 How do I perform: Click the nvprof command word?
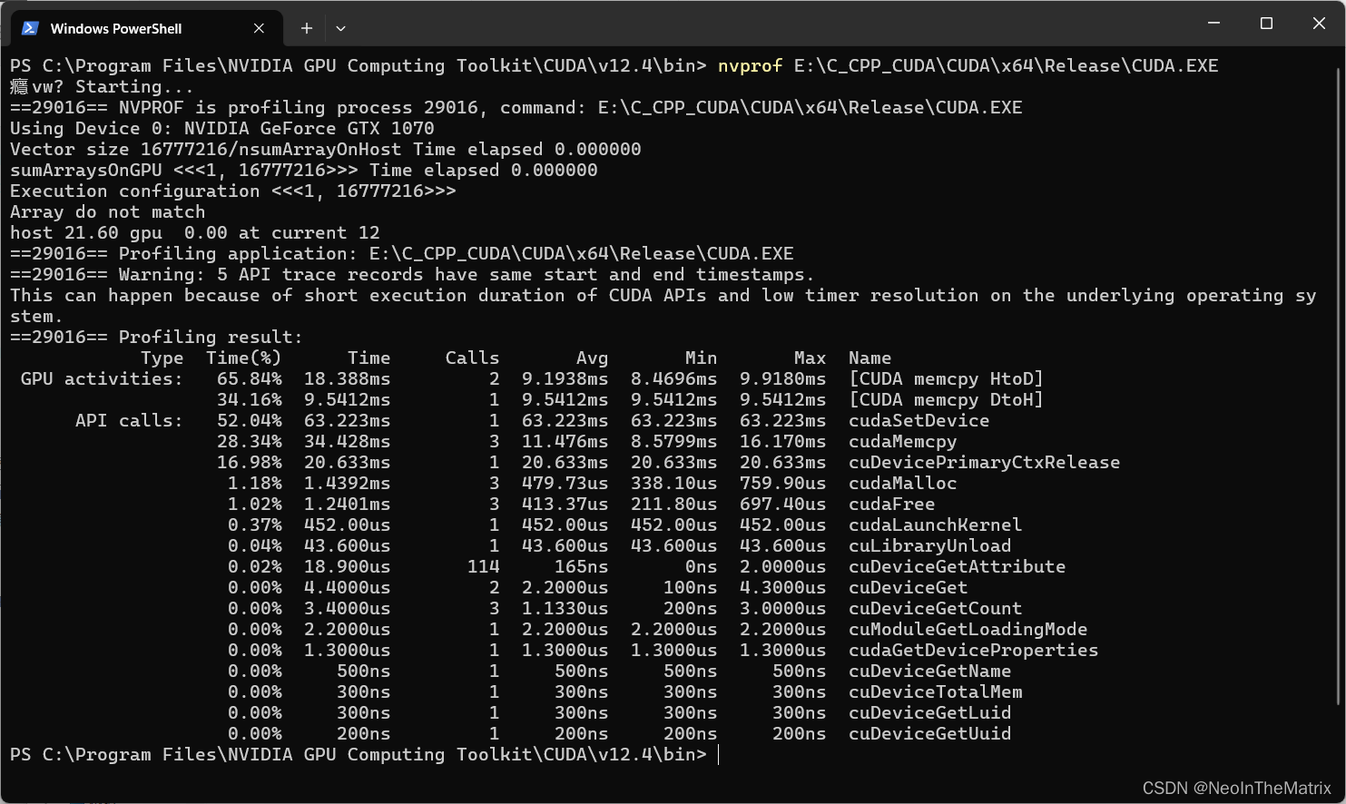(x=750, y=65)
